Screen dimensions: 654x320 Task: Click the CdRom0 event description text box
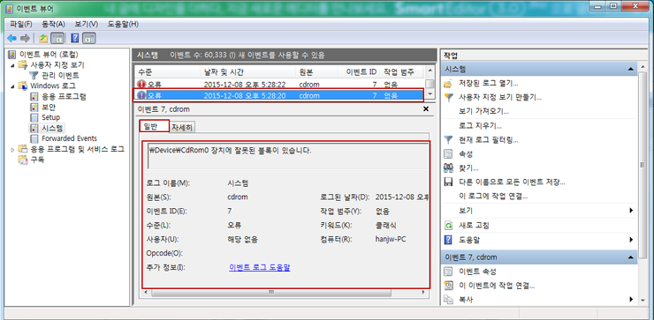point(288,156)
